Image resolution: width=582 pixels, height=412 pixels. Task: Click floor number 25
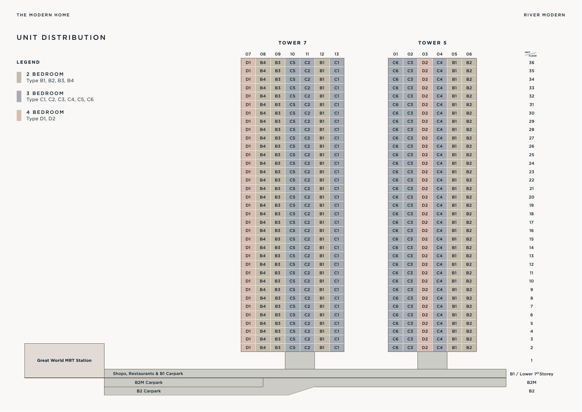coord(532,155)
